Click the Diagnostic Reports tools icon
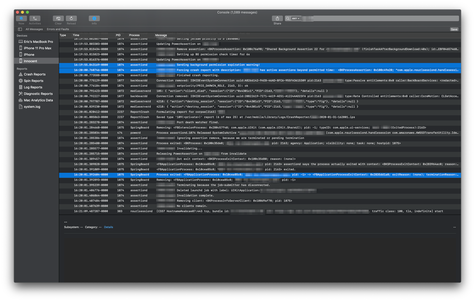Screen dimensions: 475x301 point(20,94)
